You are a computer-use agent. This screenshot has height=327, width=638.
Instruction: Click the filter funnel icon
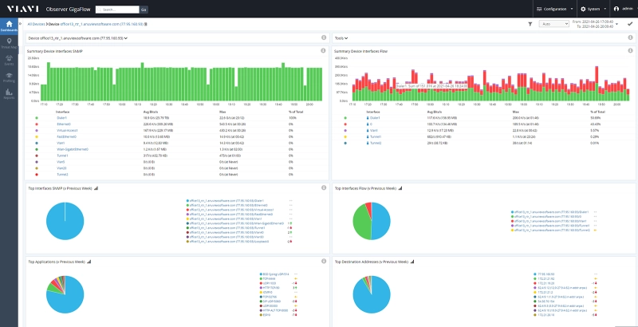pyautogui.click(x=530, y=24)
